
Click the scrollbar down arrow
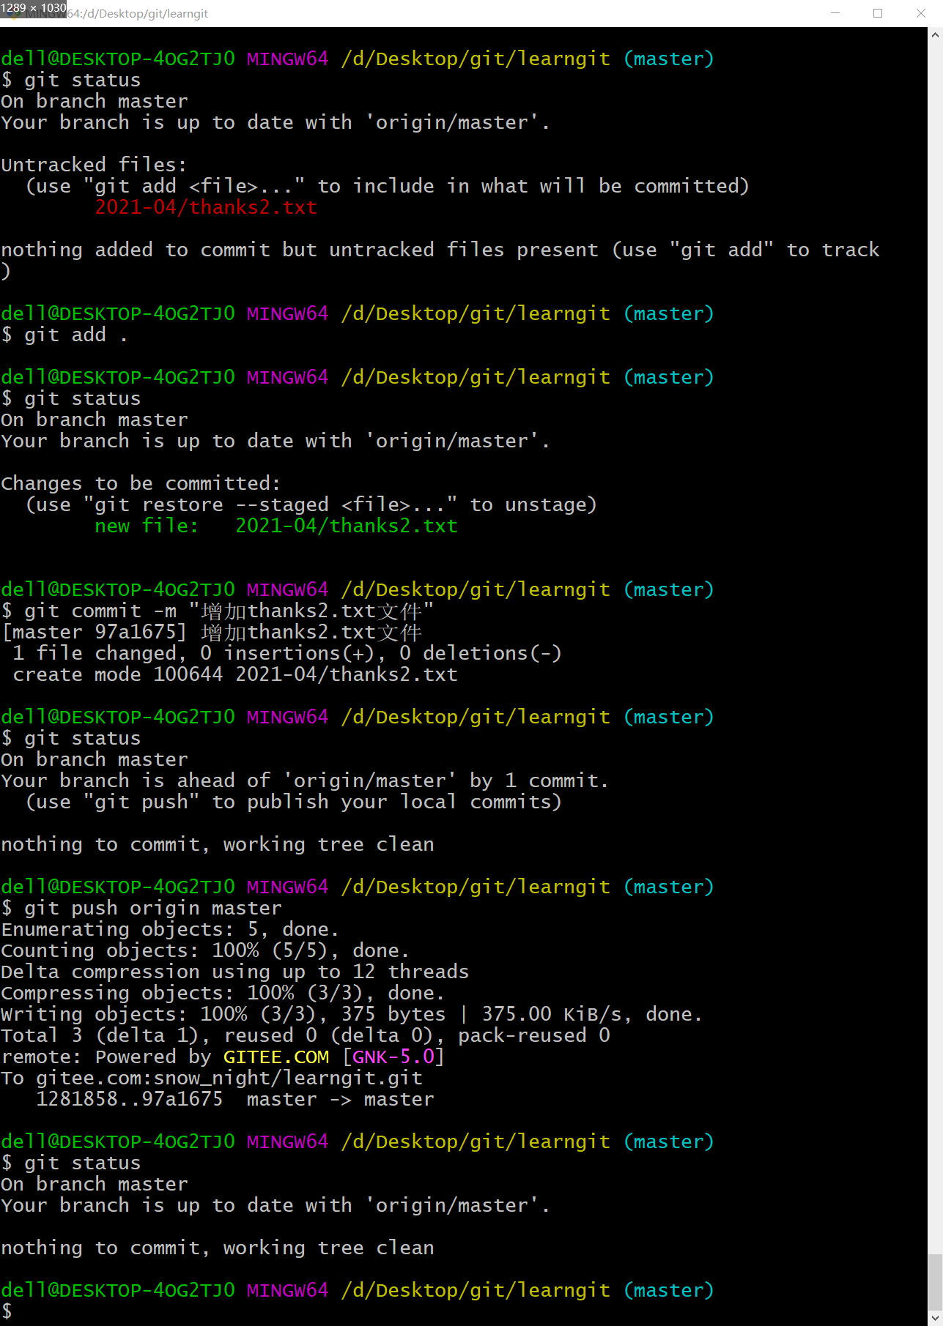936,1318
